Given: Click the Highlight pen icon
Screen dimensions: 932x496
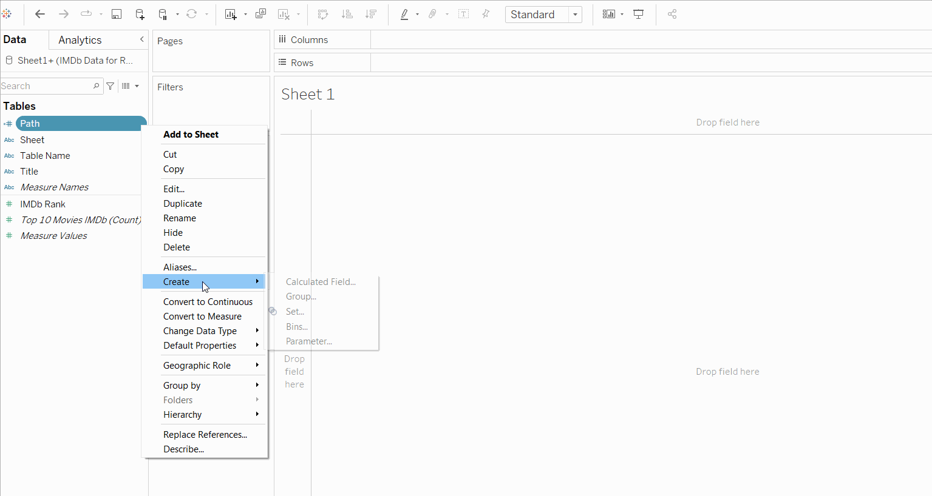Looking at the screenshot, I should (404, 14).
